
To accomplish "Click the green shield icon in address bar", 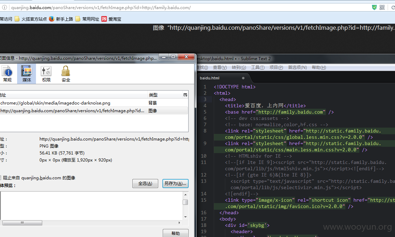I will pyautogui.click(x=374, y=7).
